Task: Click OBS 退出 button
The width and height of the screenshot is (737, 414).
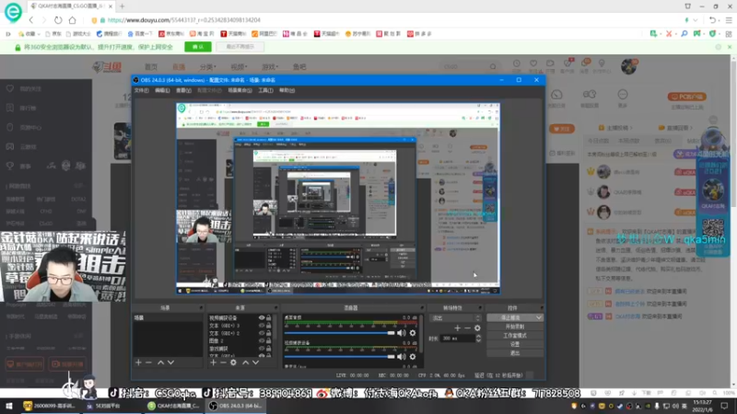Action: pyautogui.click(x=515, y=353)
